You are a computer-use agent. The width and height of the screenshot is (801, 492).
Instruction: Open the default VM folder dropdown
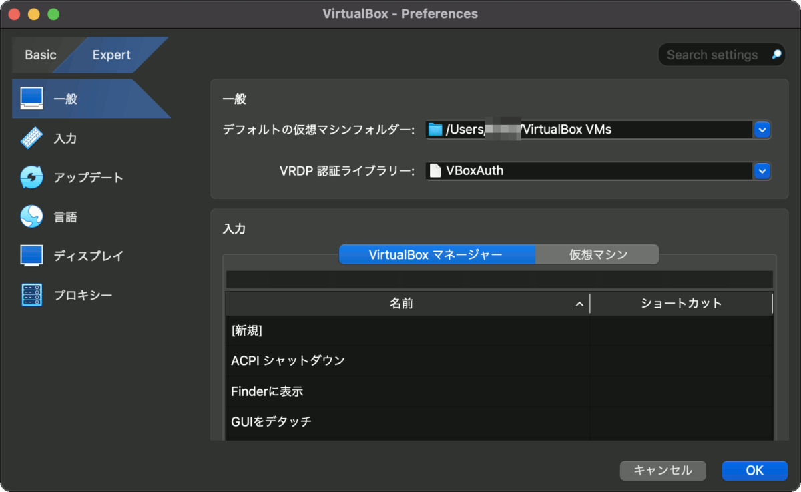[762, 130]
